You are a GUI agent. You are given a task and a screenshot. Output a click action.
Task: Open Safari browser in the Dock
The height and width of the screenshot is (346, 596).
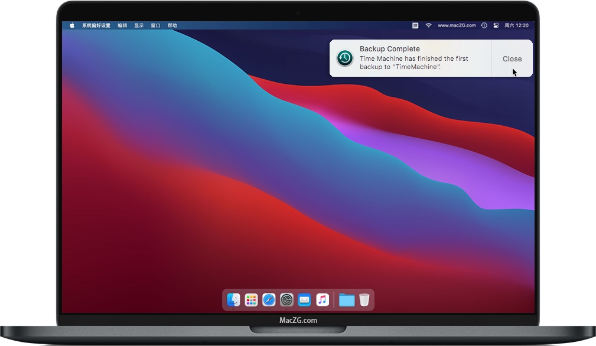[x=269, y=300]
